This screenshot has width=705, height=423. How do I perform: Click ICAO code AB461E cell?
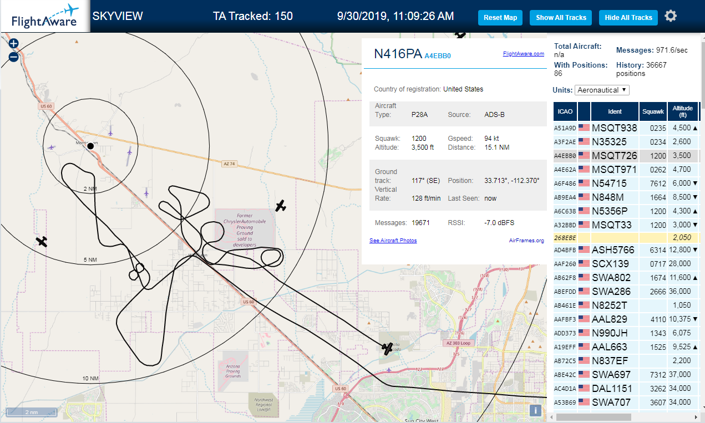point(565,305)
